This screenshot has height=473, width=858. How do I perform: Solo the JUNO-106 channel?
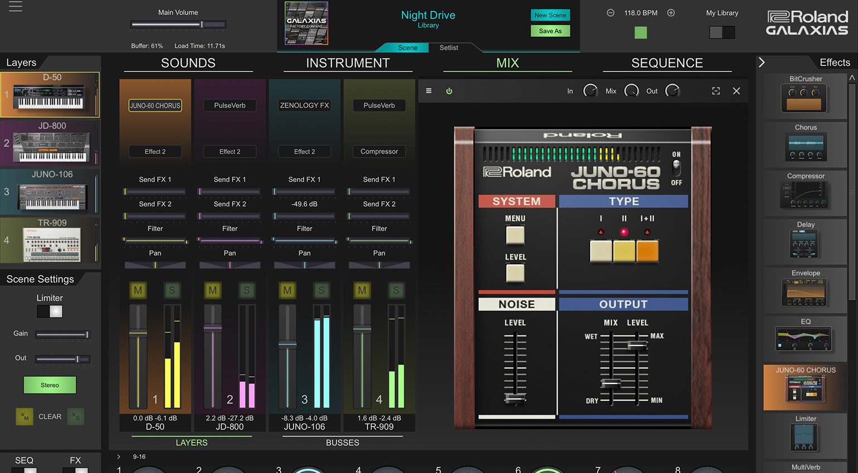coord(321,290)
